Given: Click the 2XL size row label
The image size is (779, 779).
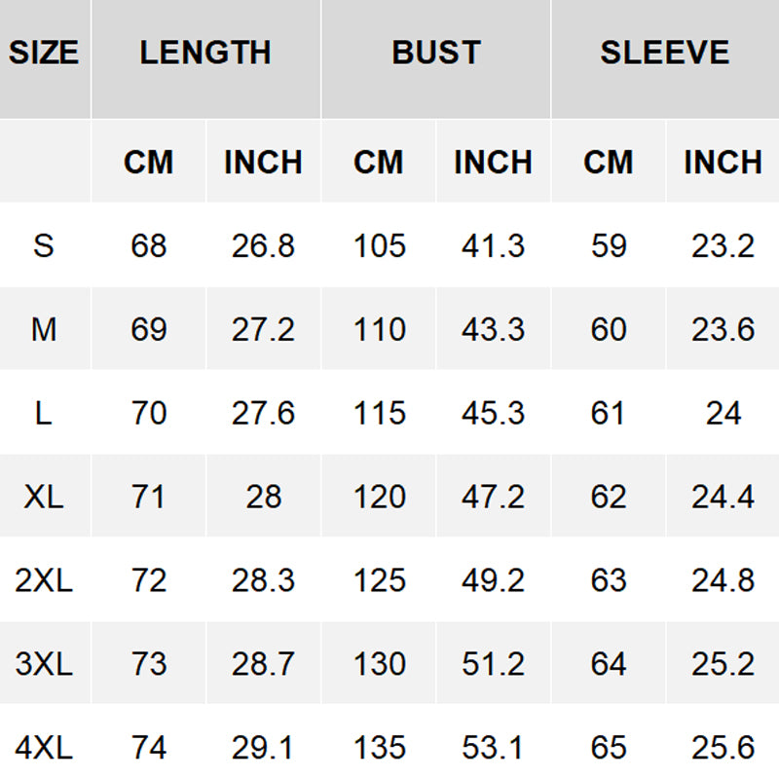Looking at the screenshot, I should [x=44, y=581].
